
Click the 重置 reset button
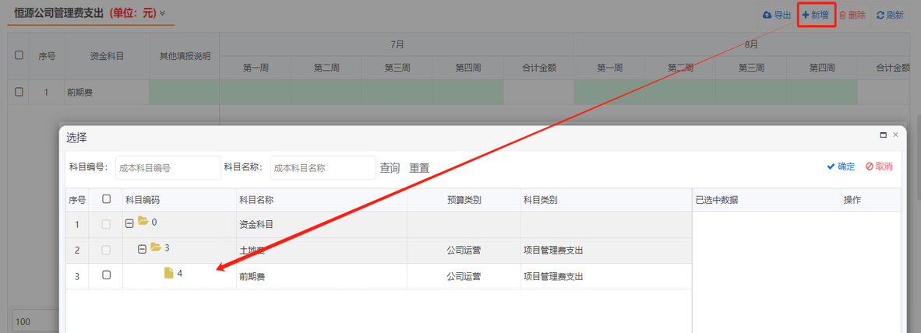(419, 168)
